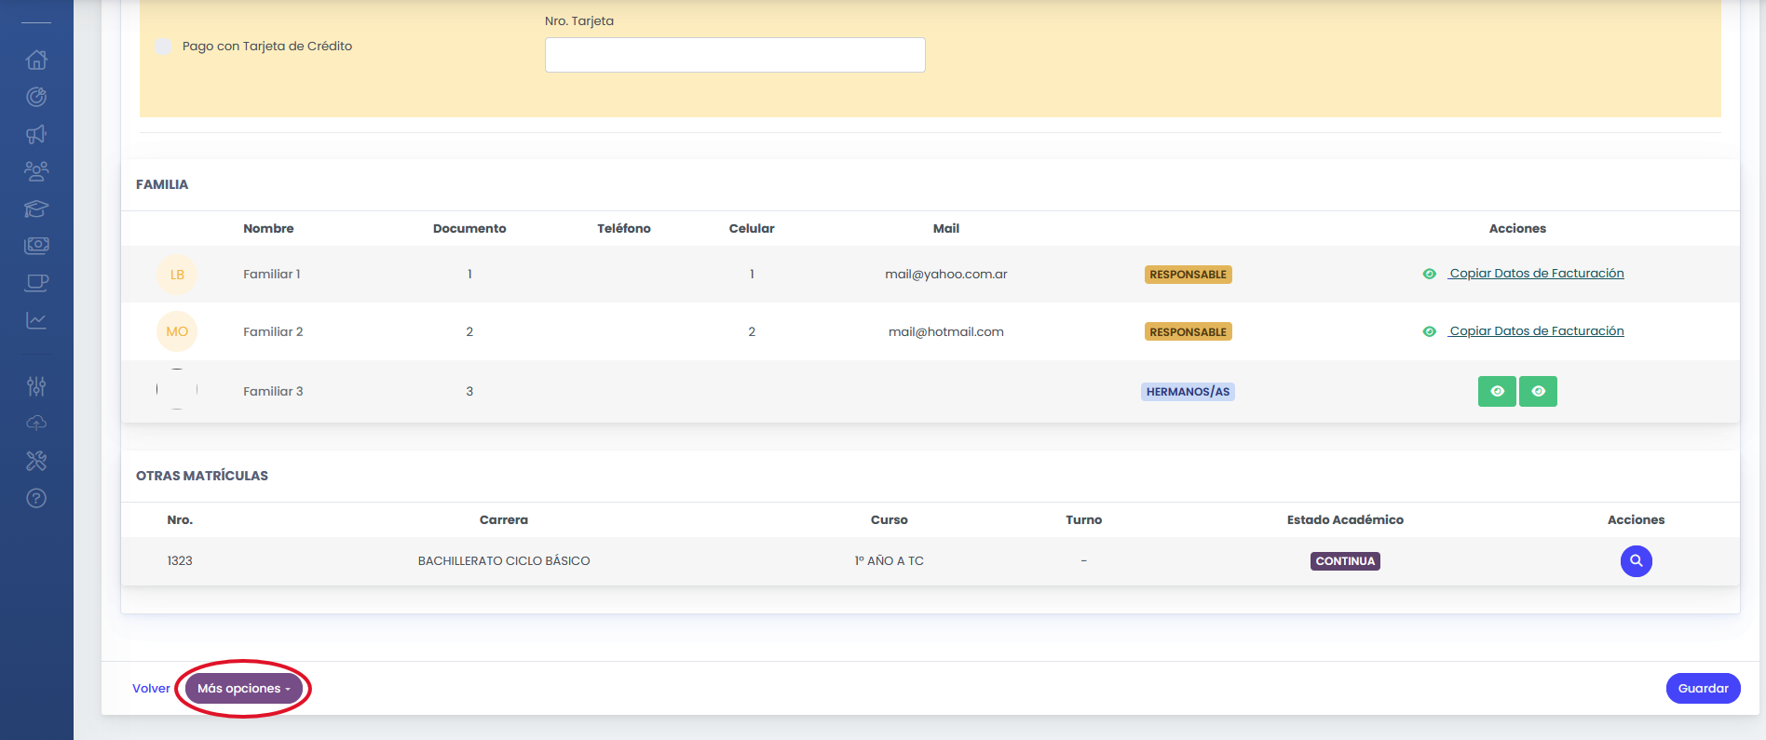Click the Carrera column header
Image resolution: width=1766 pixels, height=740 pixels.
504,520
